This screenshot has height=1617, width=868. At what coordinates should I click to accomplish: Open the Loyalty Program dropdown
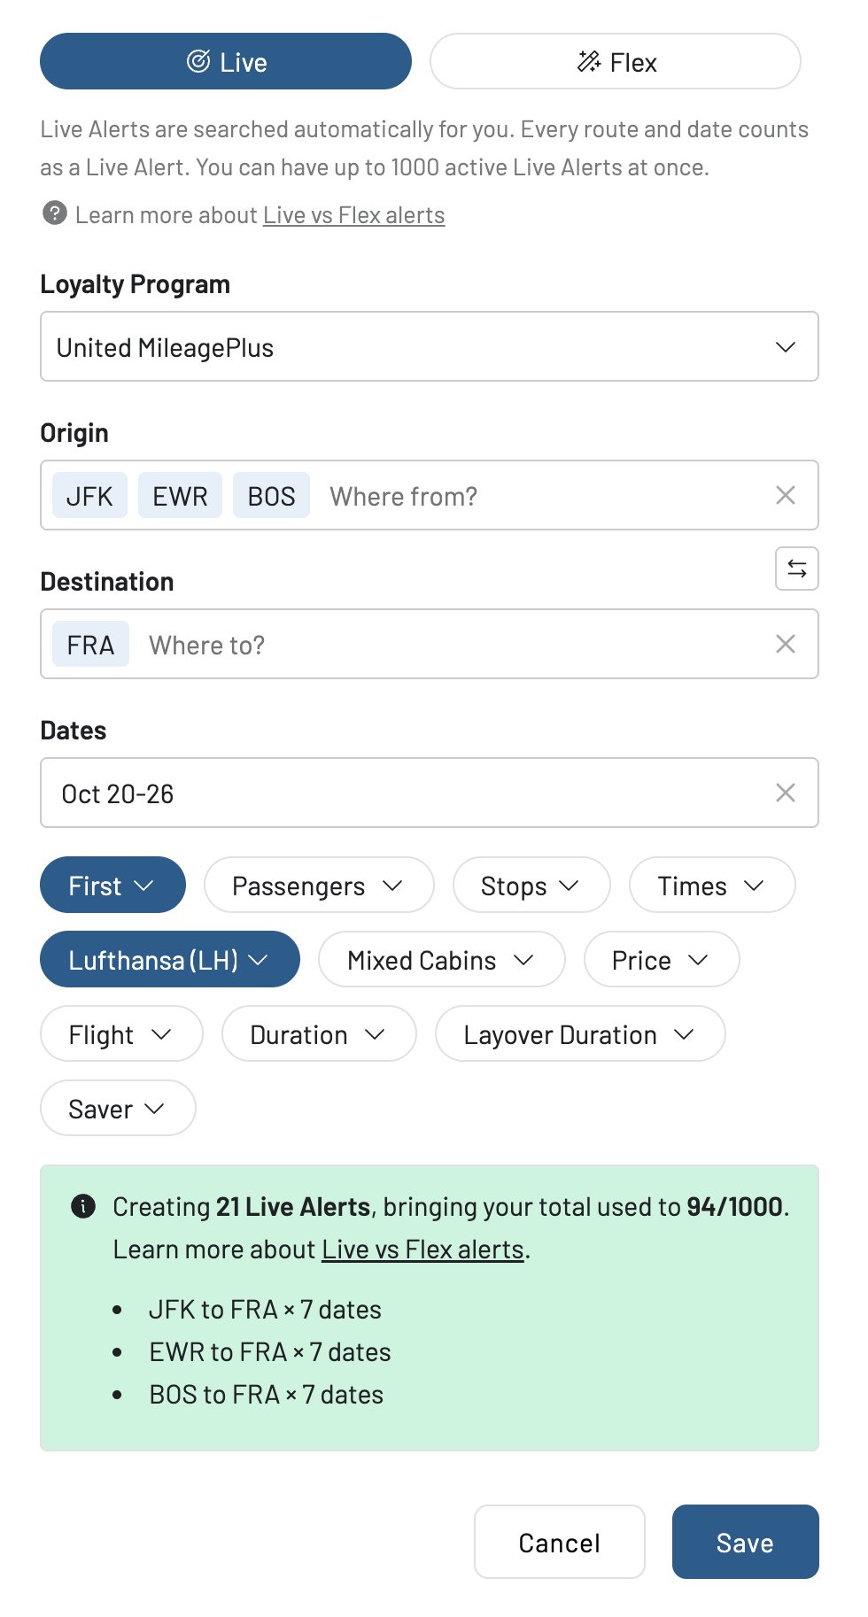[x=430, y=347]
